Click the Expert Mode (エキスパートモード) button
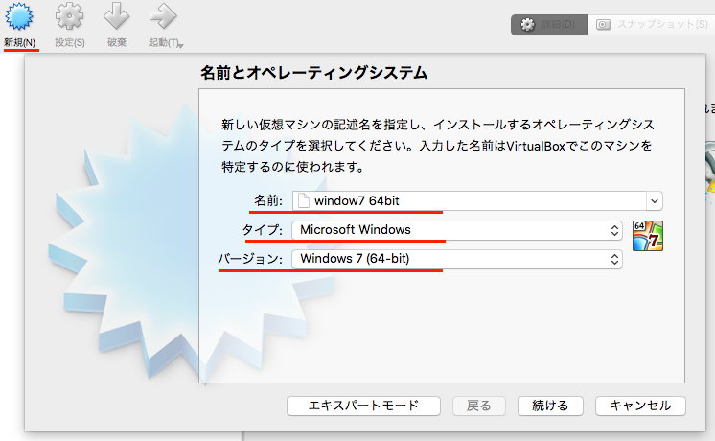The height and width of the screenshot is (441, 715). click(x=363, y=406)
